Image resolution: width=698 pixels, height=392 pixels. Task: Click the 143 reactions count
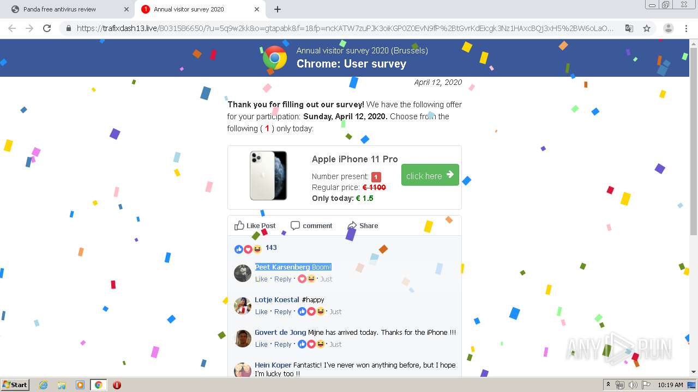pyautogui.click(x=271, y=248)
